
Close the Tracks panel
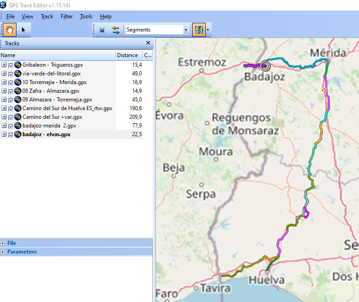click(x=148, y=43)
